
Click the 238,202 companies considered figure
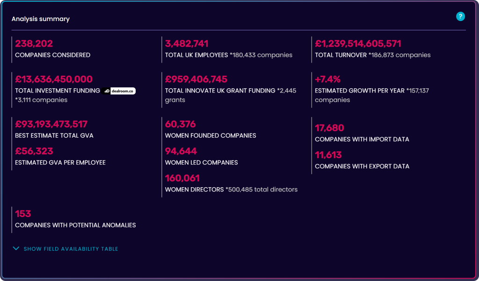[34, 44]
